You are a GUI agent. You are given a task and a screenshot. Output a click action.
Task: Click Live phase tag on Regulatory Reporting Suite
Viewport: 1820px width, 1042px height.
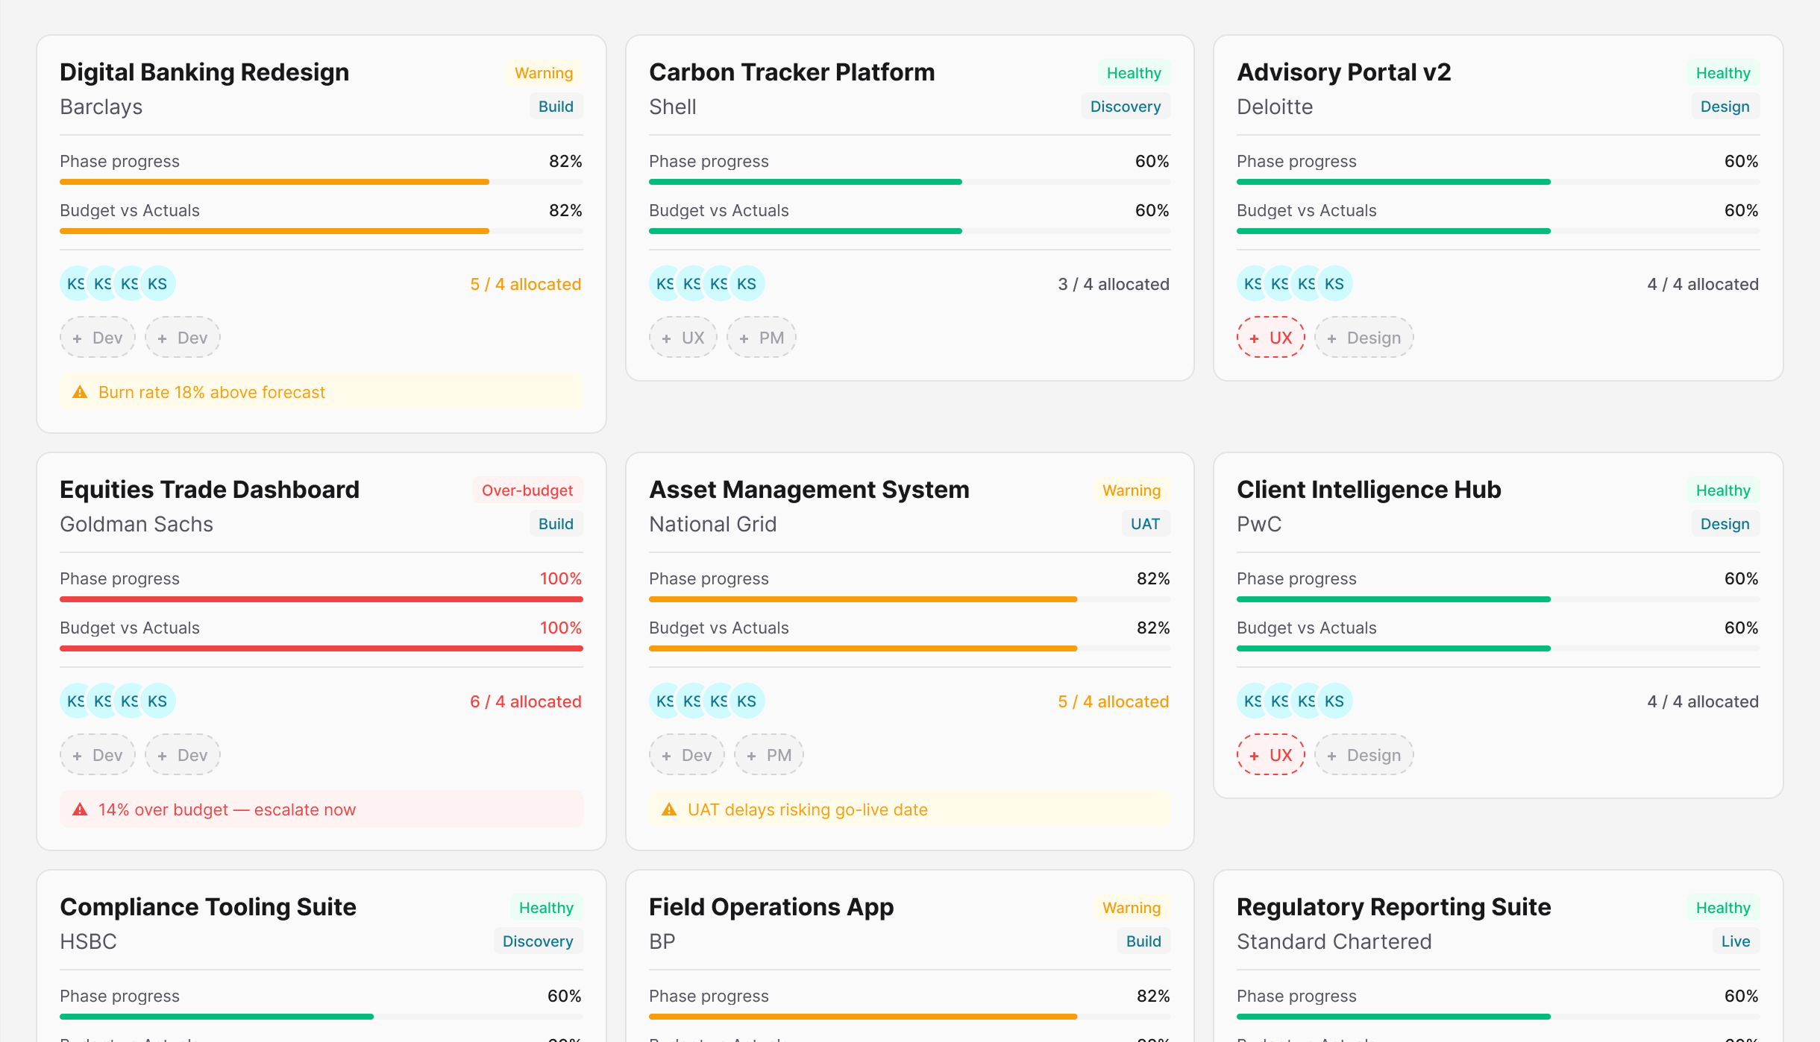coord(1735,941)
